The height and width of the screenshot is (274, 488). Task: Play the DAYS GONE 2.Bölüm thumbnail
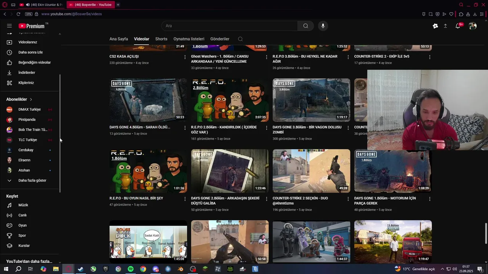click(x=230, y=171)
